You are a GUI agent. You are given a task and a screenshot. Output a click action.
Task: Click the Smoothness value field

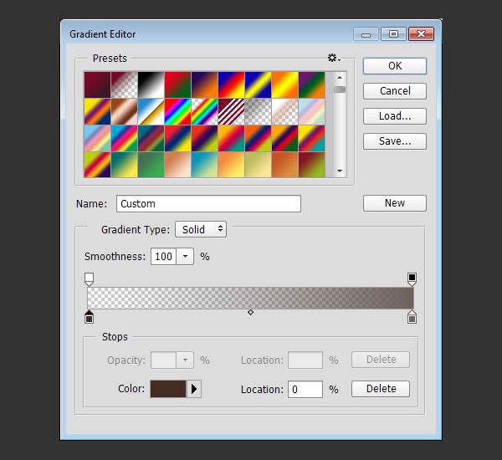[x=163, y=257]
